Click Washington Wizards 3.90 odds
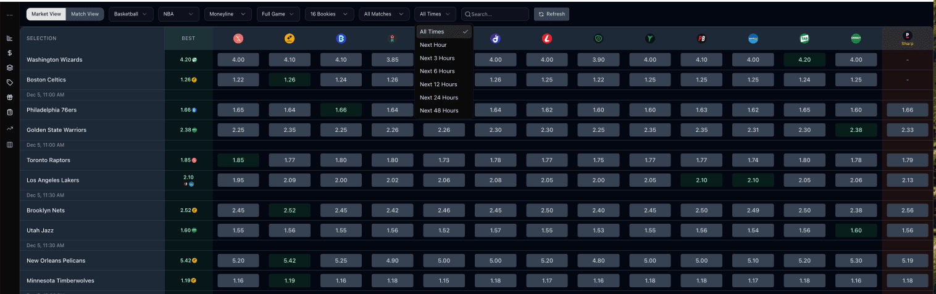The image size is (936, 294). point(598,60)
